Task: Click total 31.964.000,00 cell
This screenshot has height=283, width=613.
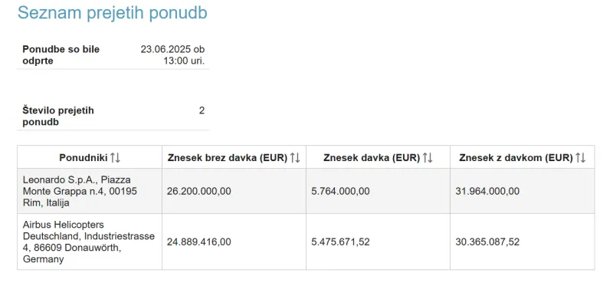Action: coord(523,191)
